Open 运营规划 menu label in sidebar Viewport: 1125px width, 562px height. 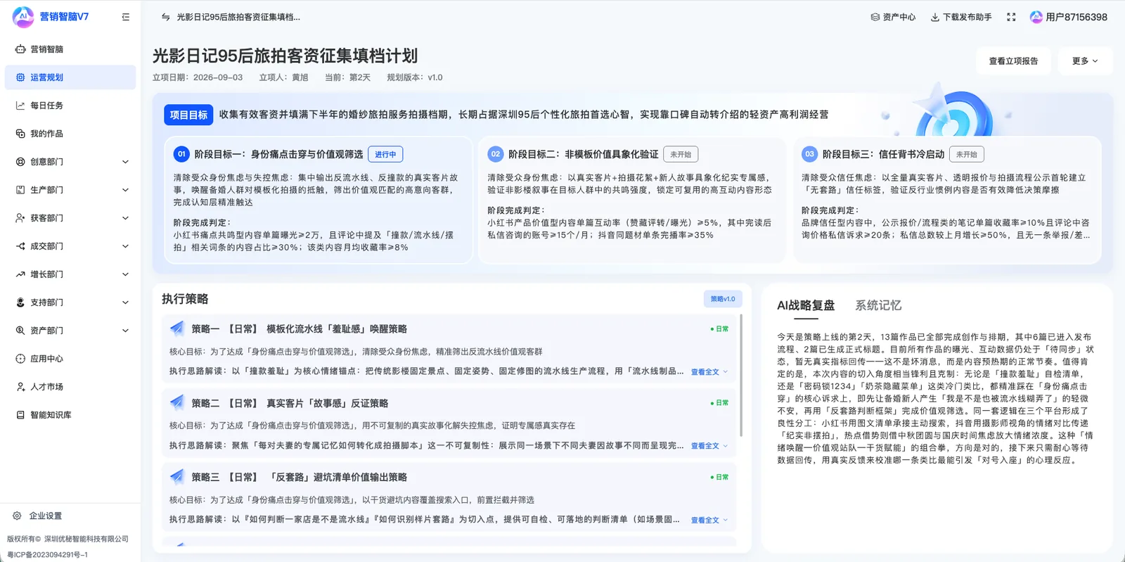46,77
